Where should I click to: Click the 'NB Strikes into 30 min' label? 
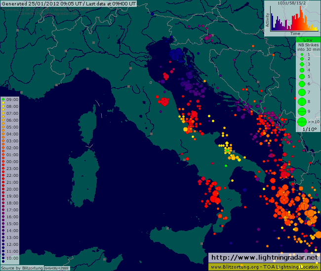[x=308, y=47]
